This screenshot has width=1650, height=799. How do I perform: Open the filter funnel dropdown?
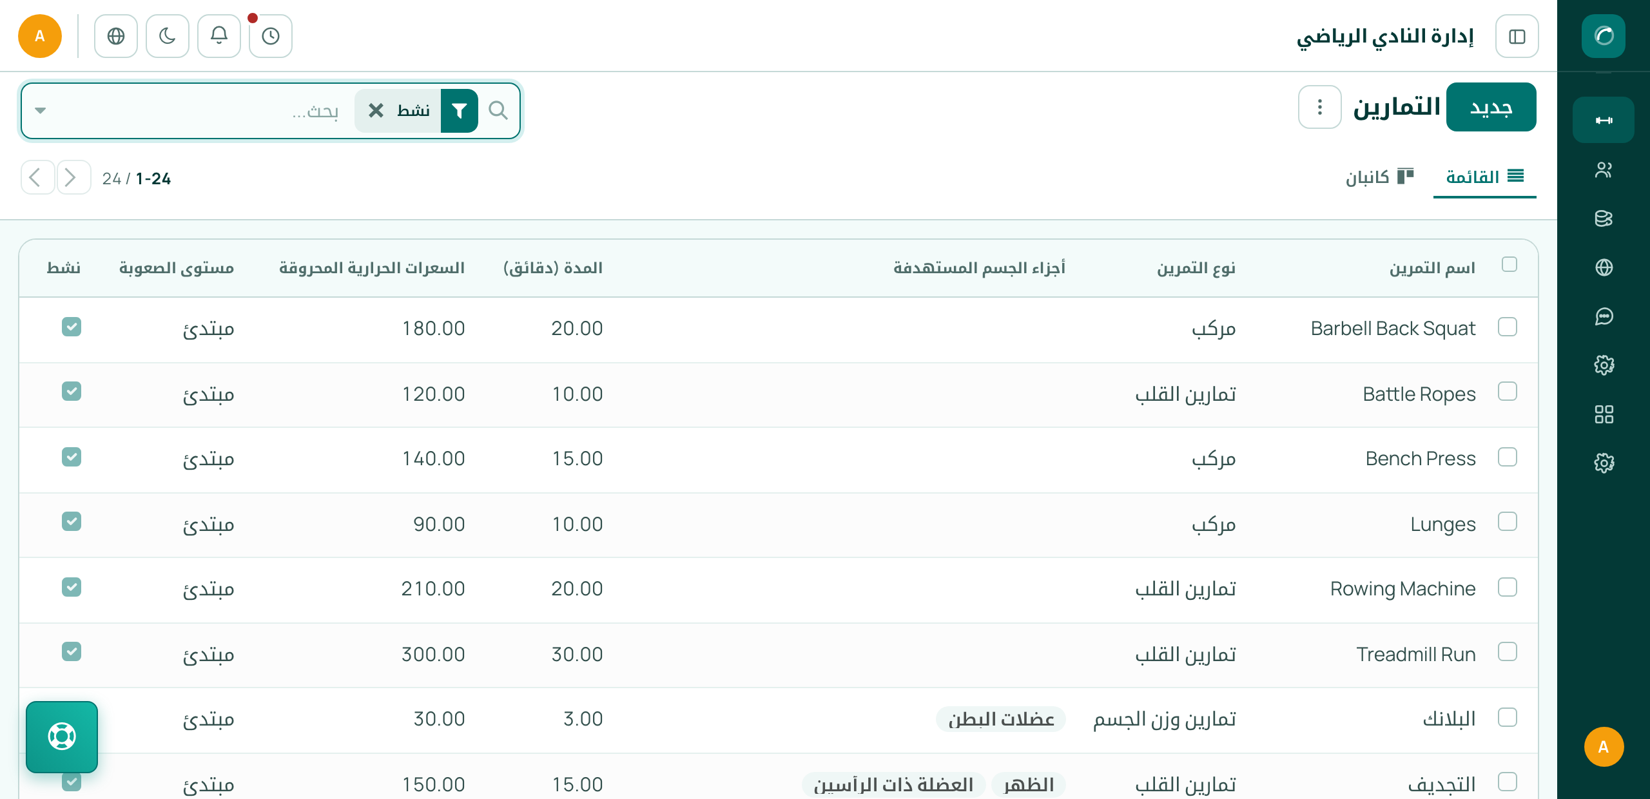[459, 111]
